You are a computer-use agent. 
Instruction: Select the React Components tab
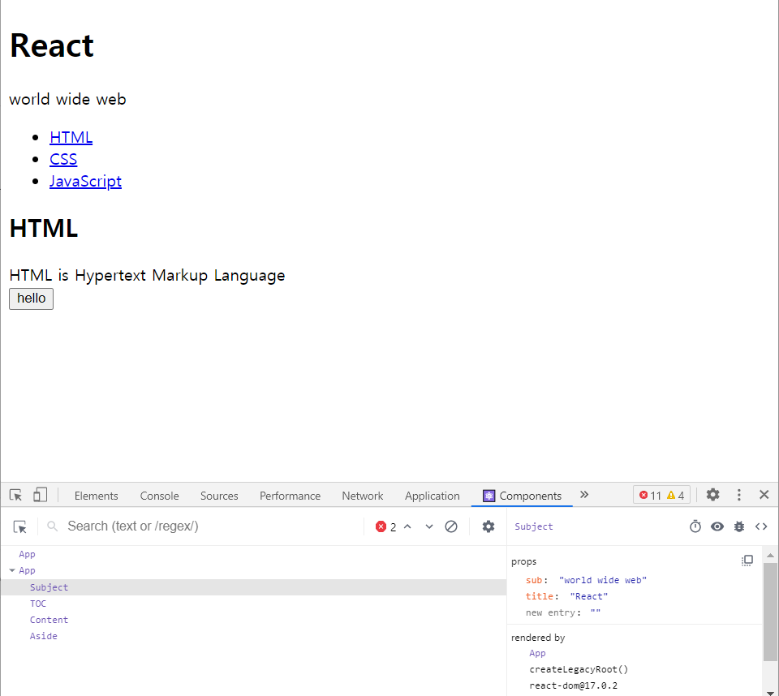pyautogui.click(x=522, y=496)
